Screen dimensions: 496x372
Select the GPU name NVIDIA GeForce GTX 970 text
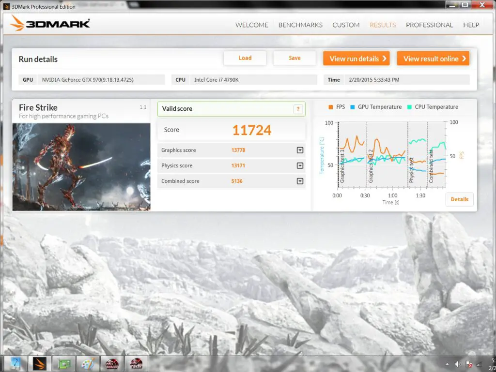coord(88,80)
